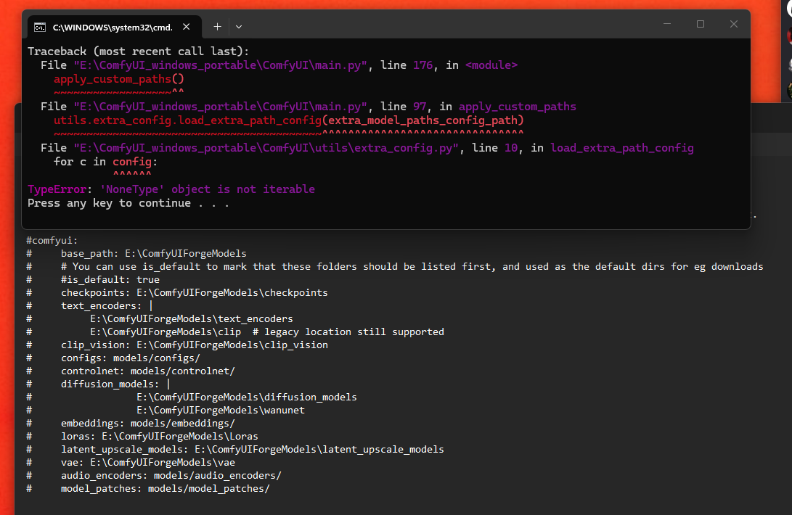Maximize the terminal window
Image resolution: width=792 pixels, height=515 pixels.
pyautogui.click(x=700, y=24)
